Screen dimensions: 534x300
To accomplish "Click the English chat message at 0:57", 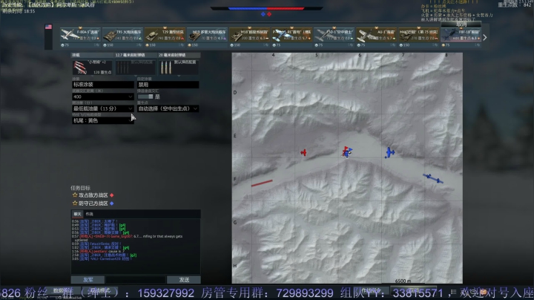I will coord(127,238).
